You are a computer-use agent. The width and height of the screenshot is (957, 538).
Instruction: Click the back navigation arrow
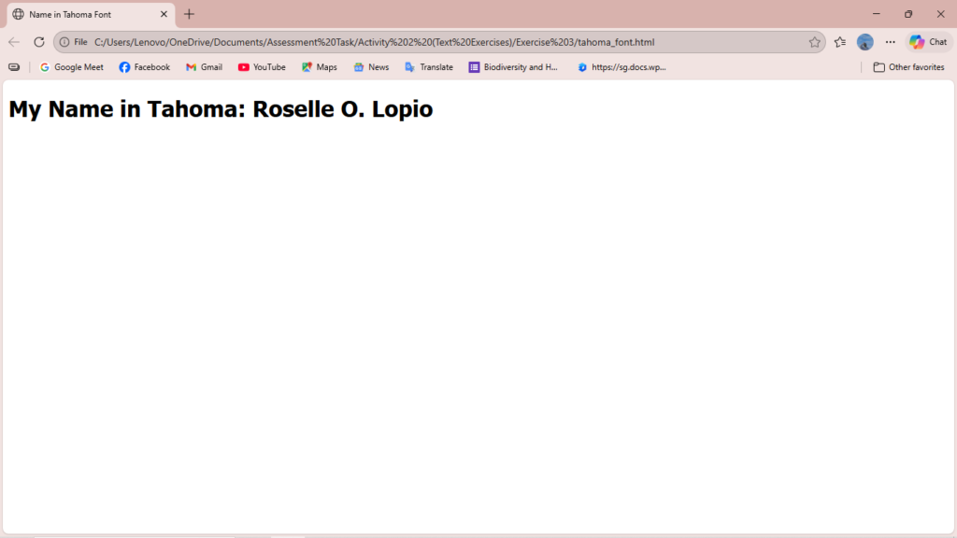click(x=14, y=42)
